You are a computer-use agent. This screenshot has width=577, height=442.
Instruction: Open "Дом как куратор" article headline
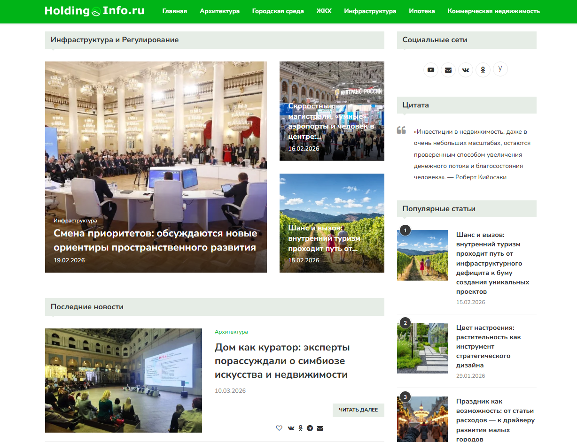click(282, 361)
